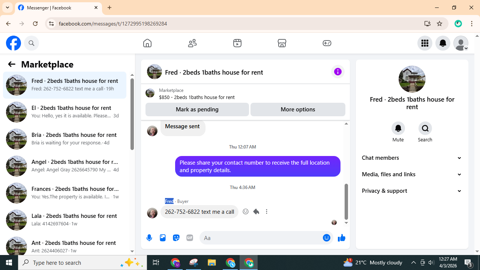Click the More options button

298,109
